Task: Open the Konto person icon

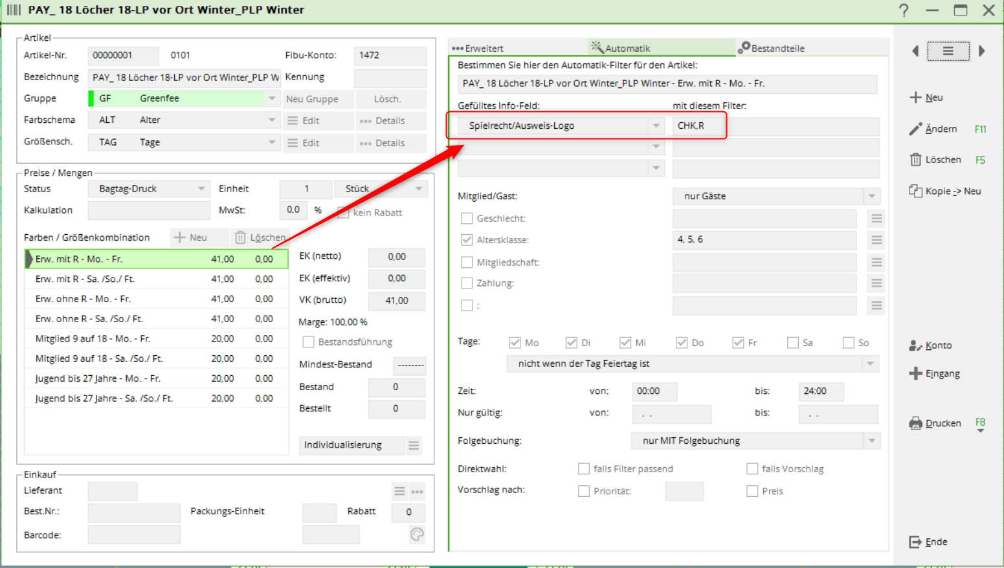Action: [x=915, y=345]
